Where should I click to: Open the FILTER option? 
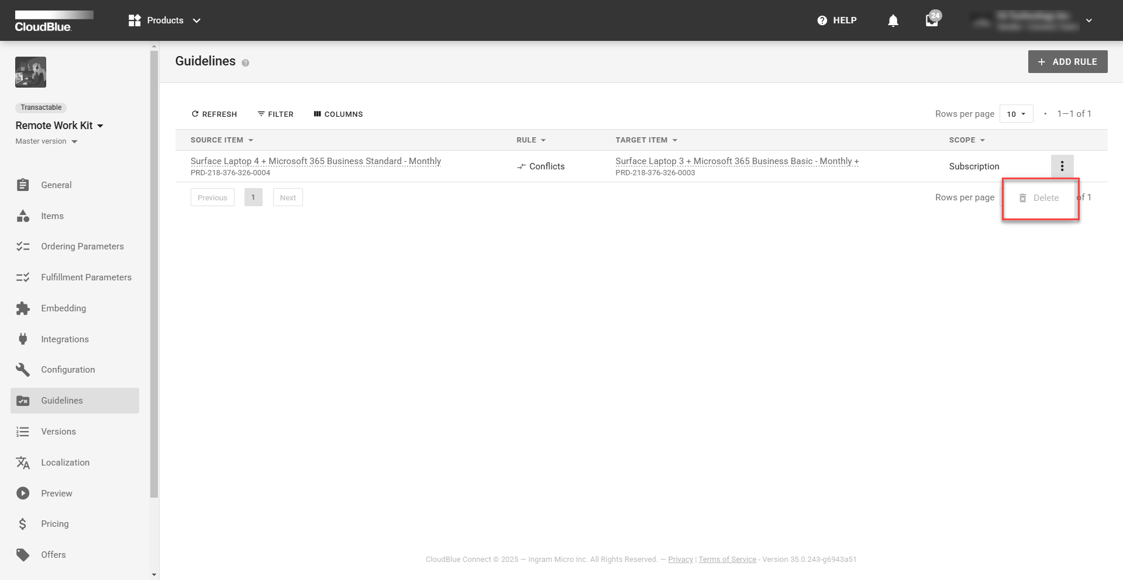275,114
